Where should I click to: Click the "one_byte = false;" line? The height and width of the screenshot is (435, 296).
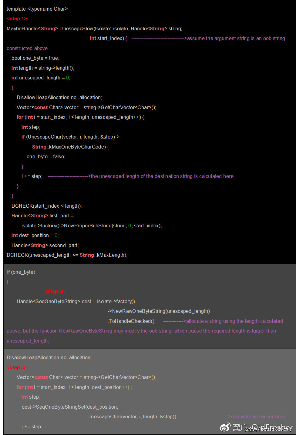point(46,157)
